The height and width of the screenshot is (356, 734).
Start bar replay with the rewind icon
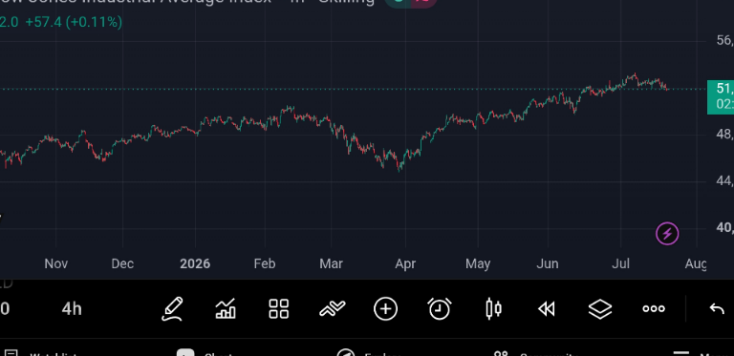pos(547,309)
